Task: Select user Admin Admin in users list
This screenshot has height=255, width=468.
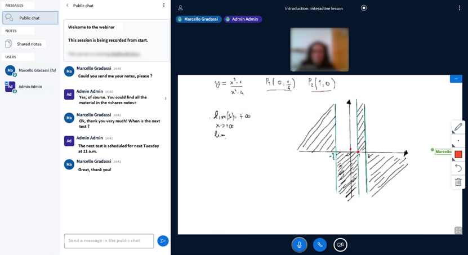Action: tap(24, 87)
